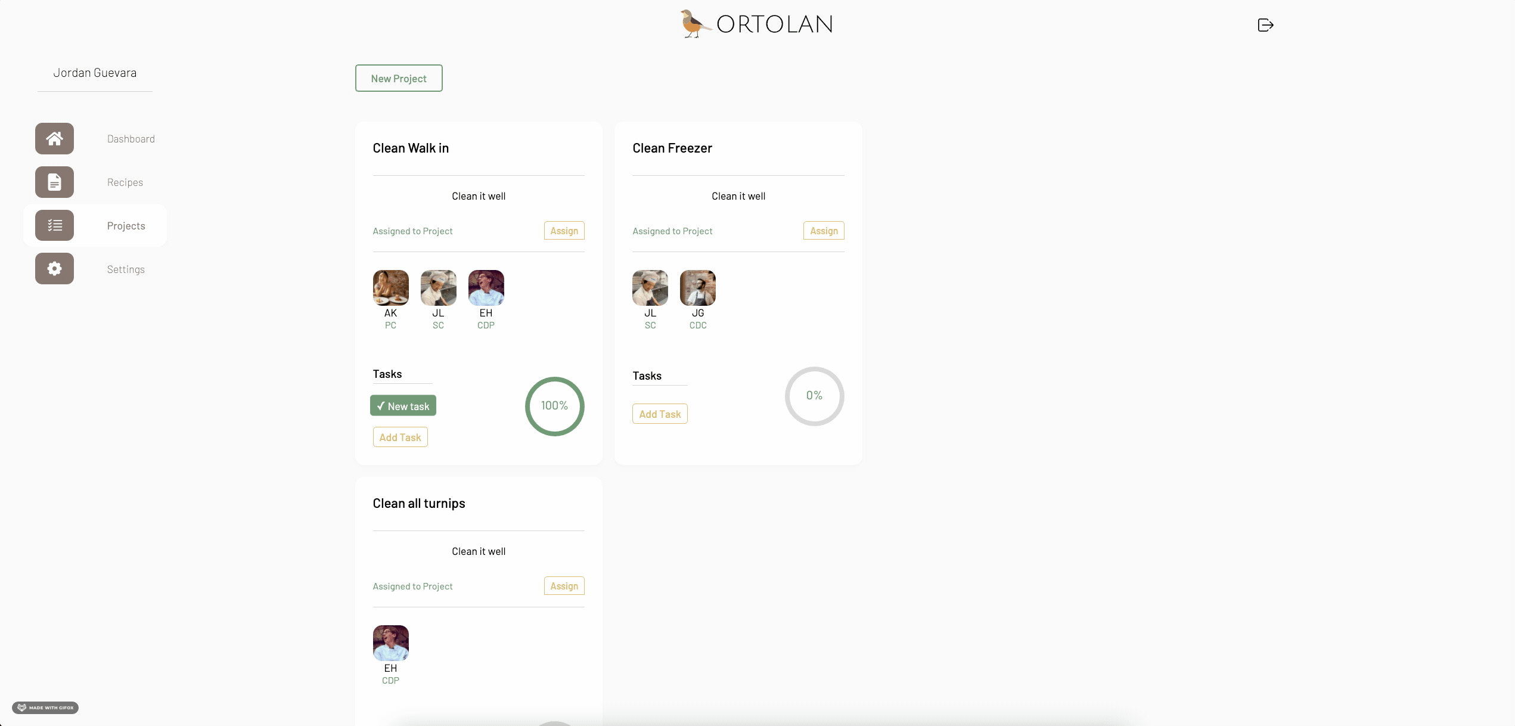The height and width of the screenshot is (726, 1515).
Task: Toggle the completed 'New task' checkmark
Action: (403, 406)
